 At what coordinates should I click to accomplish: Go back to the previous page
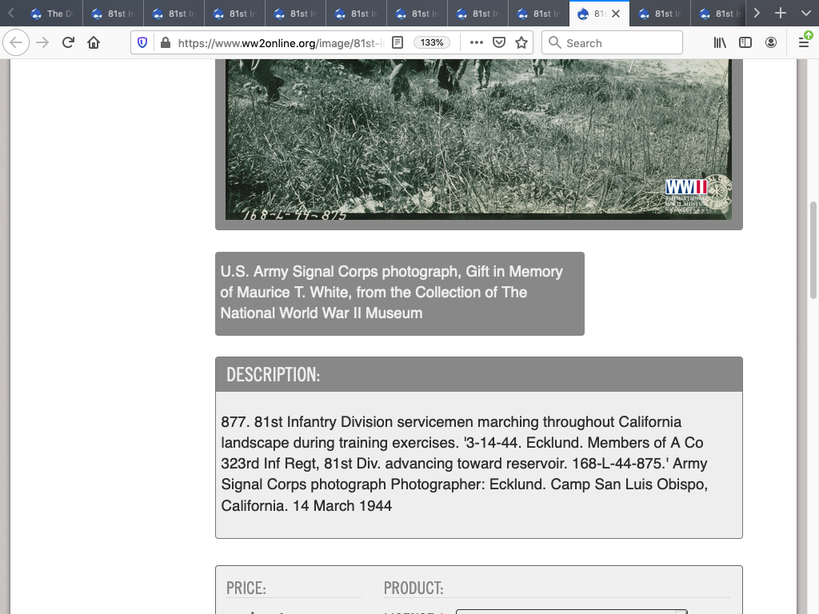[x=17, y=42]
